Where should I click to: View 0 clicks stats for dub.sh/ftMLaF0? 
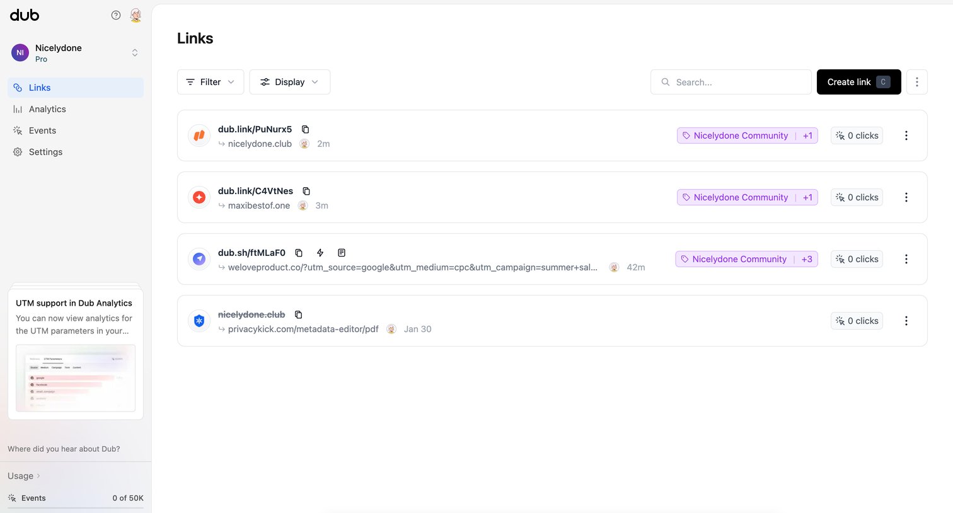[x=857, y=259]
